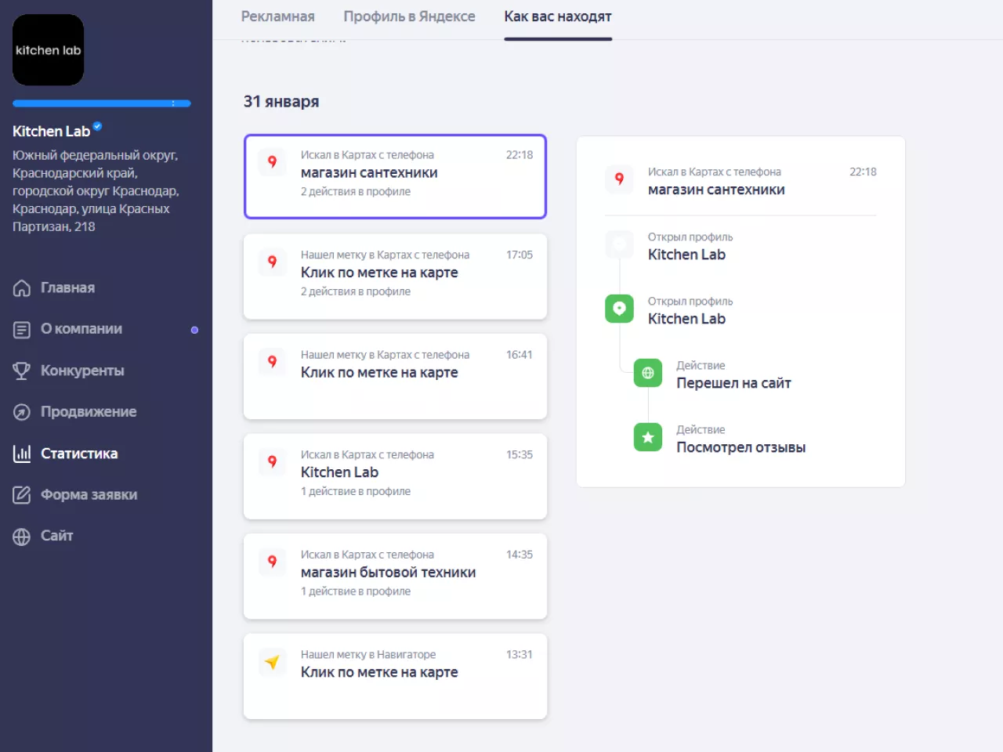Click the home icon beside Главная
The image size is (1003, 752).
[x=22, y=288]
